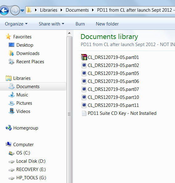The width and height of the screenshot is (175, 183).
Task: Create a New folder
Action: pos(107,24)
